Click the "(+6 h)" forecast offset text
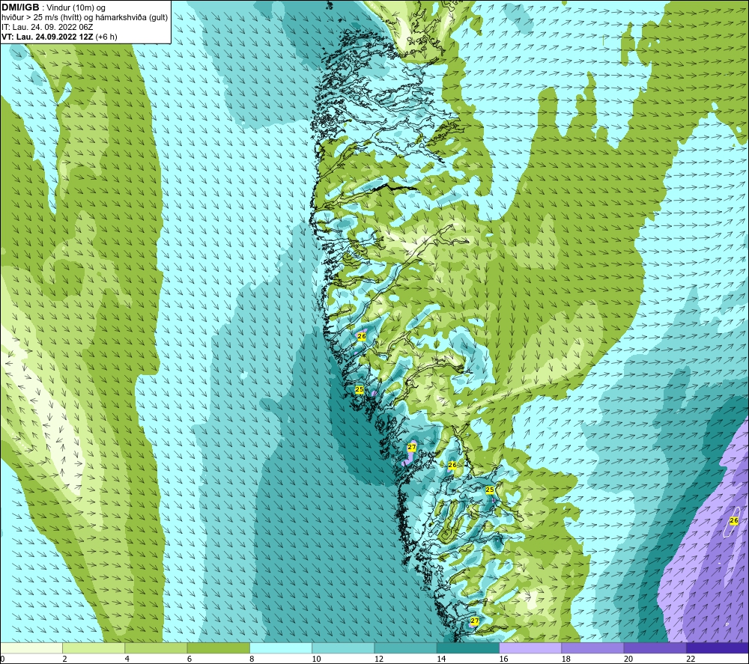 [106, 37]
